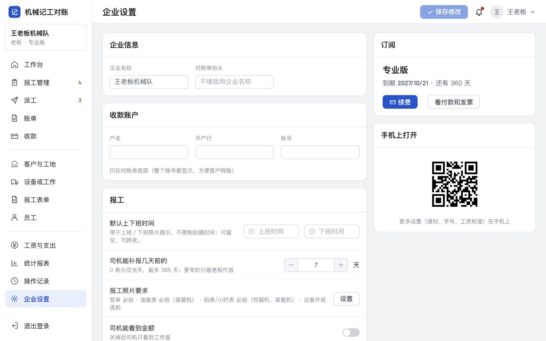Open the 上班时间 time picker
This screenshot has height=341, width=546.
point(271,231)
